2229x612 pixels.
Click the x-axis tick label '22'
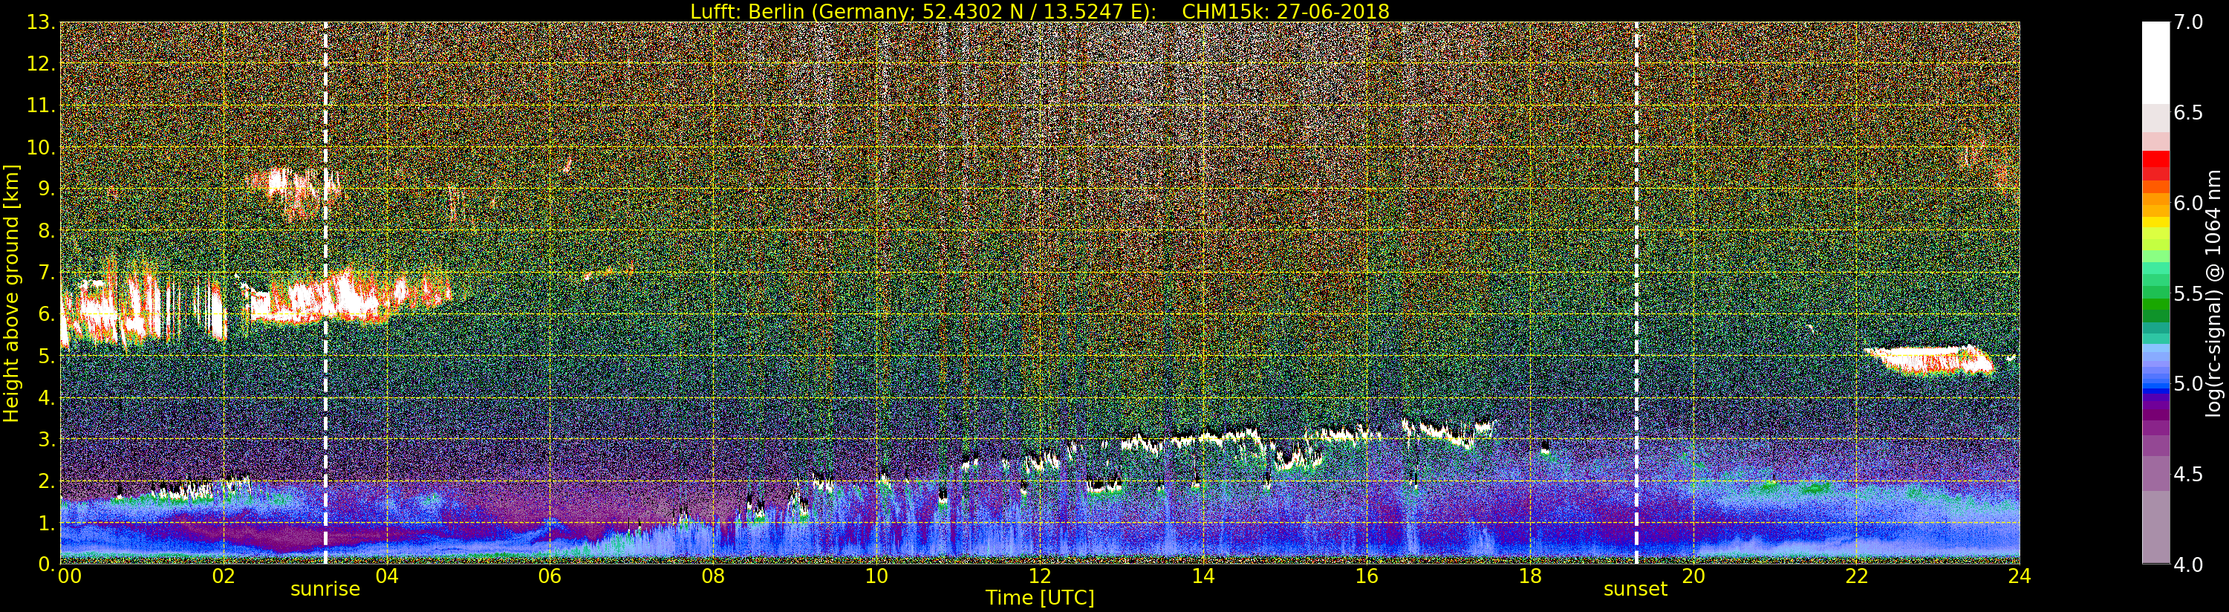coord(1856,576)
